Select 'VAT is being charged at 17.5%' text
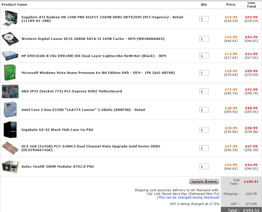262x212 pixels. coord(194,204)
